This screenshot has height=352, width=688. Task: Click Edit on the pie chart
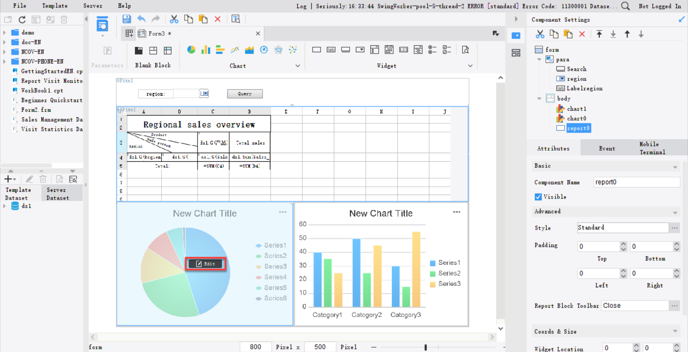pyautogui.click(x=205, y=264)
